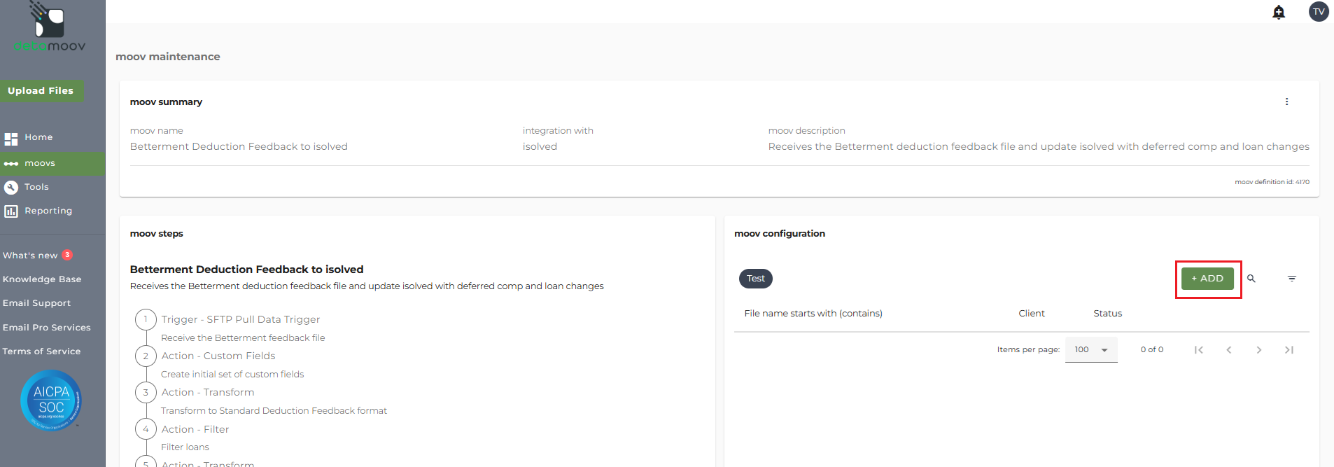Click the AICPA SOC badge

click(x=51, y=400)
